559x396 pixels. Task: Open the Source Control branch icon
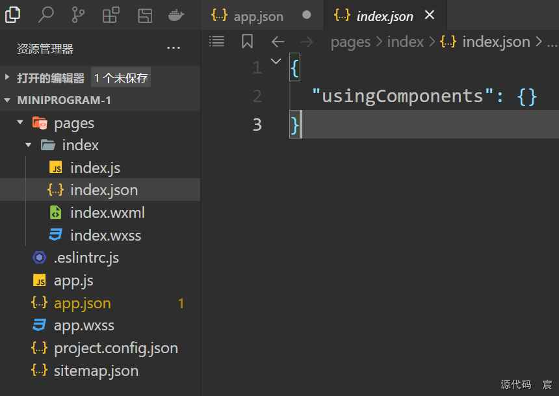[x=78, y=15]
